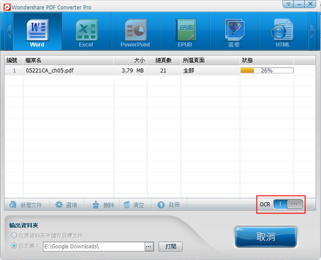Choose the EPUB output format
Screen dimensions: 321x260
[185, 31]
